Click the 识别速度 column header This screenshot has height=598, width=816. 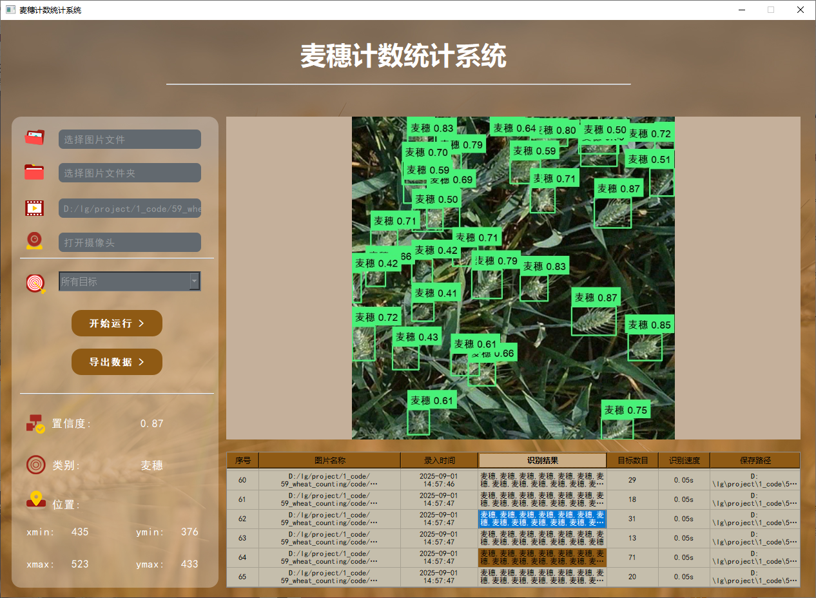[x=684, y=460]
